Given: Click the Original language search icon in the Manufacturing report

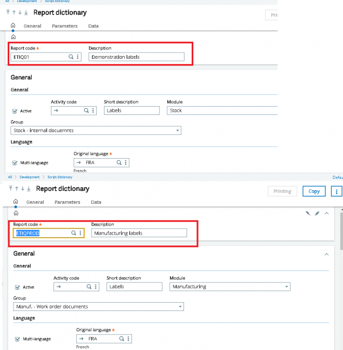Looking at the screenshot, I should click(121, 339).
